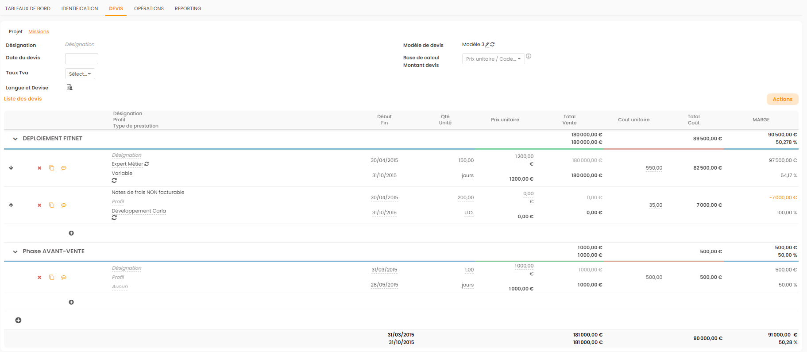Open comment on Phase AVANT-VENTE line
The height and width of the screenshot is (352, 807).
pyautogui.click(x=64, y=278)
